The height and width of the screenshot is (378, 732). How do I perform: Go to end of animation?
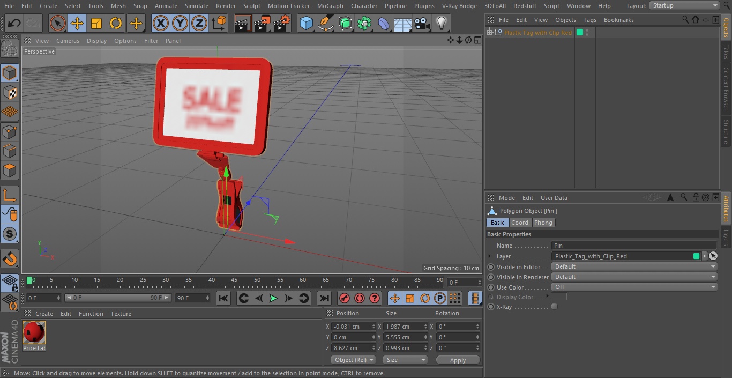[x=324, y=298]
